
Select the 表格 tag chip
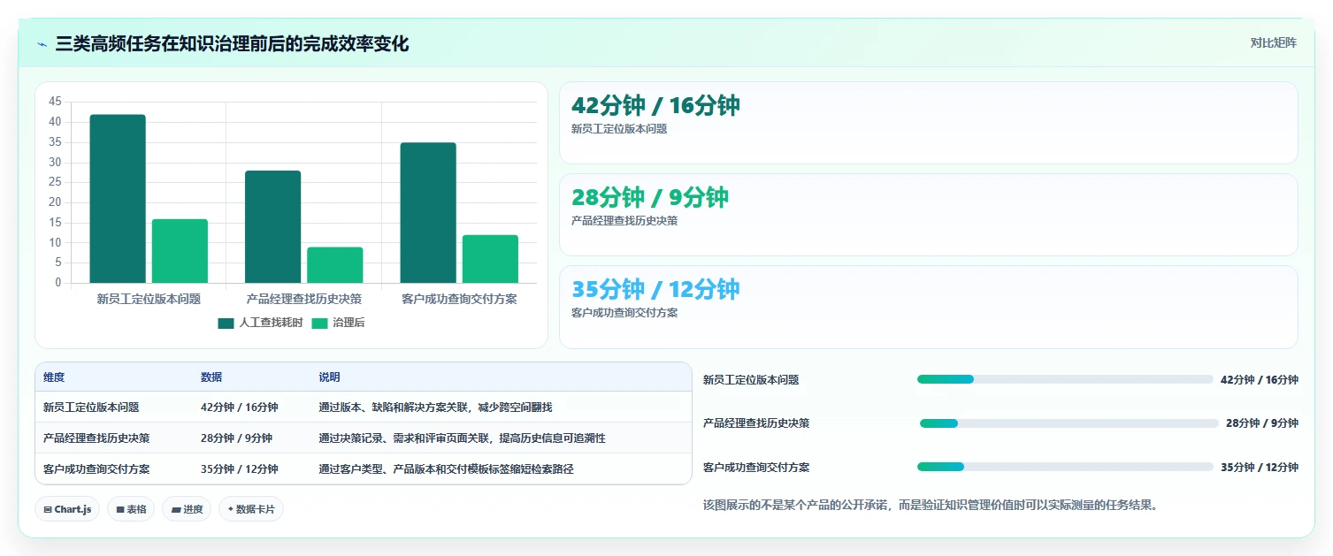click(132, 509)
